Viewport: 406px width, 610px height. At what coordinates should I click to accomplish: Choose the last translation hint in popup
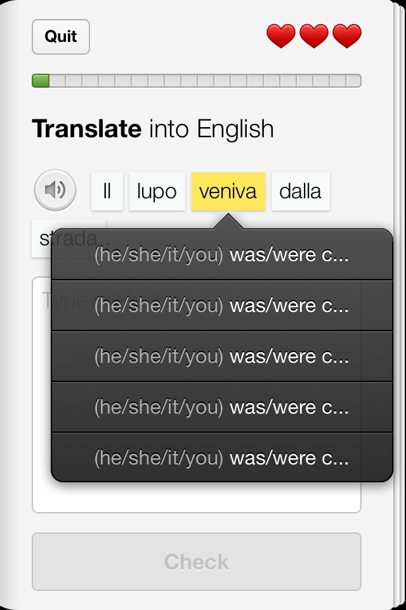(x=221, y=458)
